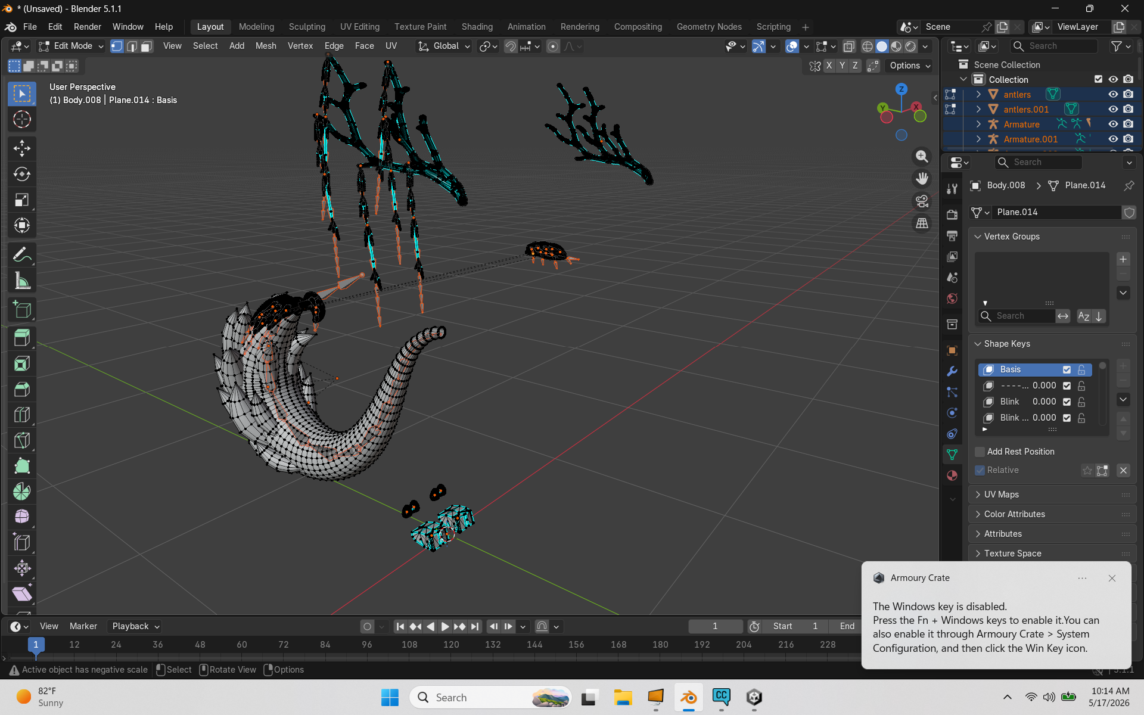This screenshot has height=715, width=1144.
Task: Expand the Armature tree item
Action: (978, 124)
